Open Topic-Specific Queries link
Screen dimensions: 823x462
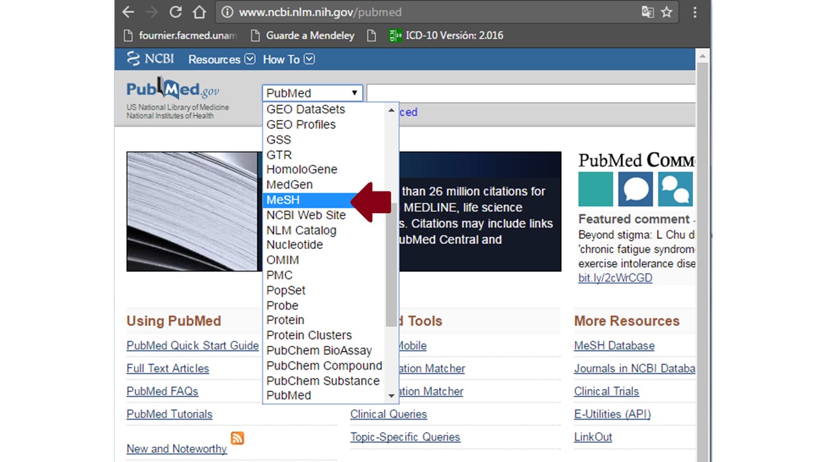[406, 437]
